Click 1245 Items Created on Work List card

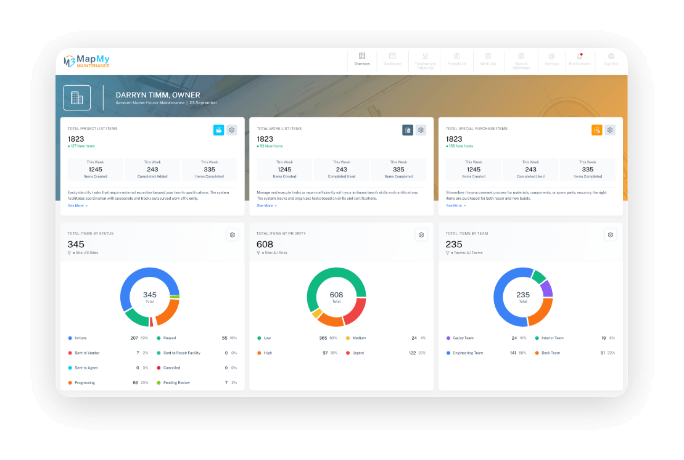284,169
